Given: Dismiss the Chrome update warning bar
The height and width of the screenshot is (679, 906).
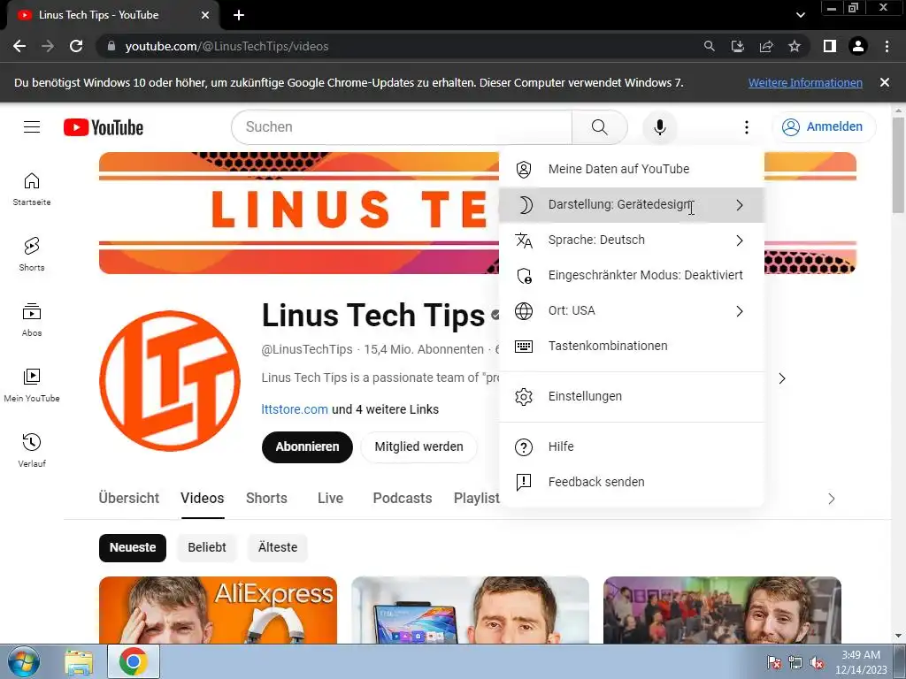Looking at the screenshot, I should tap(884, 82).
